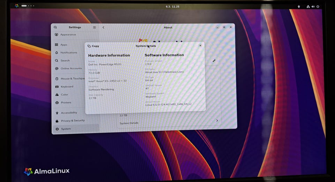The image size is (335, 182).
Task: Maximize the Settings window
Action: (224, 27)
